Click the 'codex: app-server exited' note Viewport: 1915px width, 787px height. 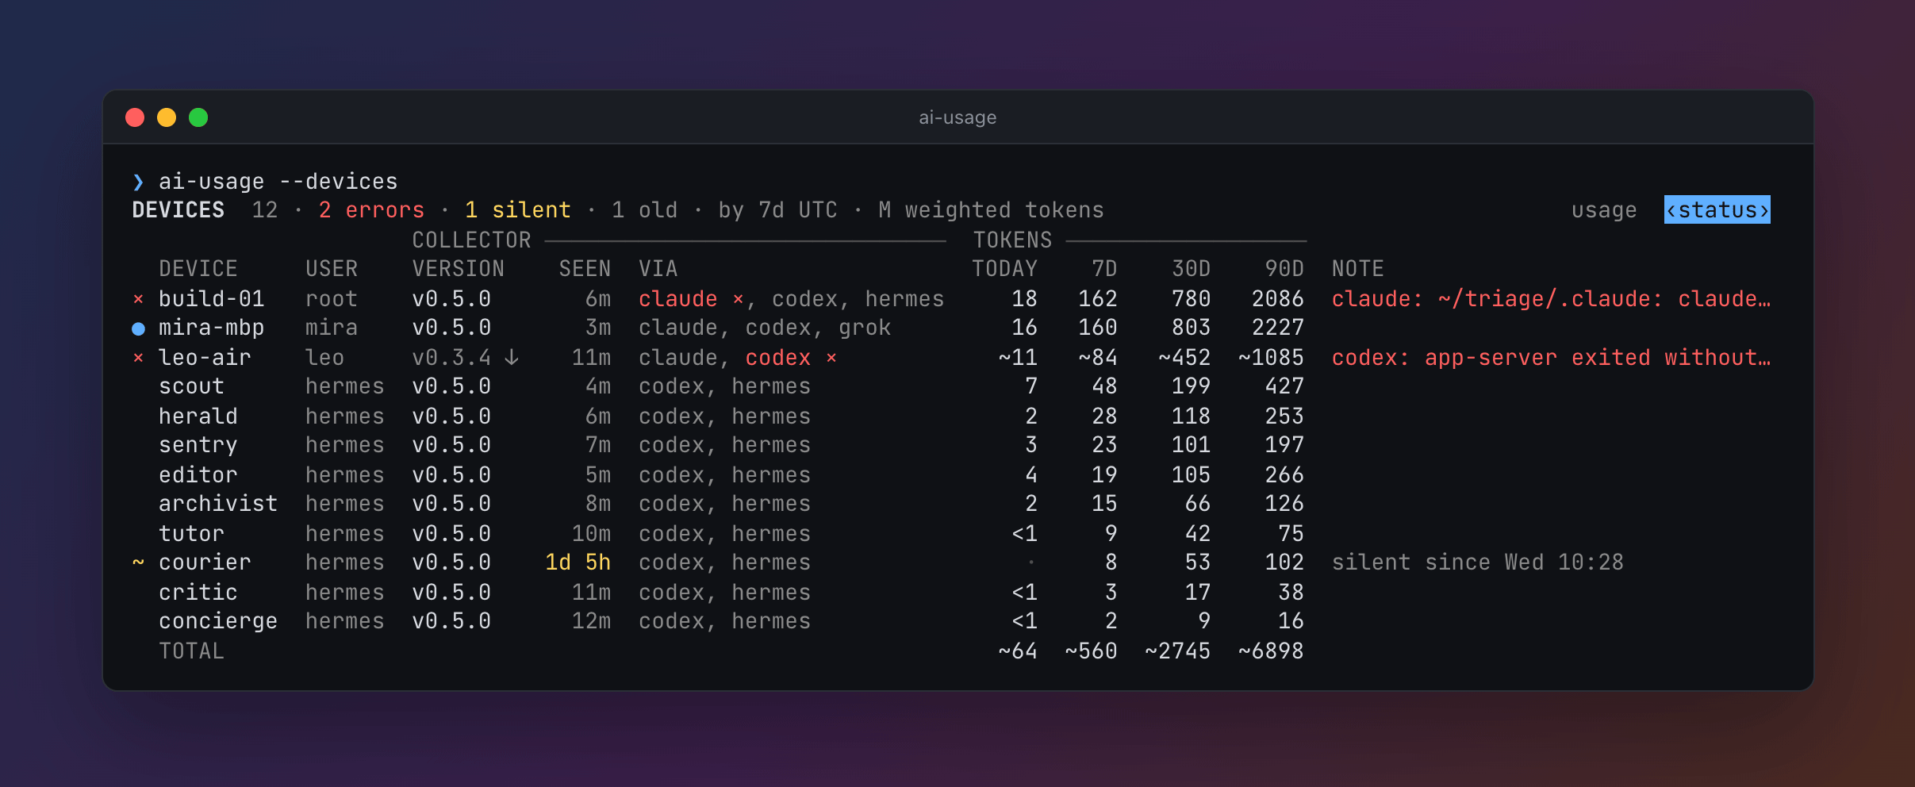point(1551,358)
